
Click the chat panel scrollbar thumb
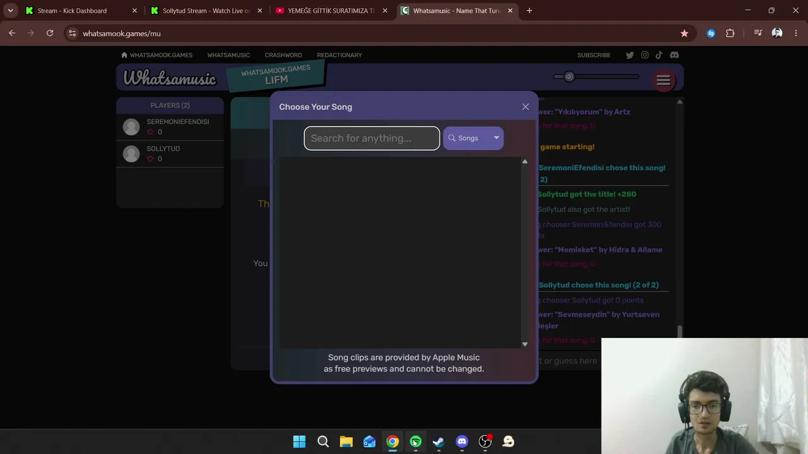(x=679, y=332)
